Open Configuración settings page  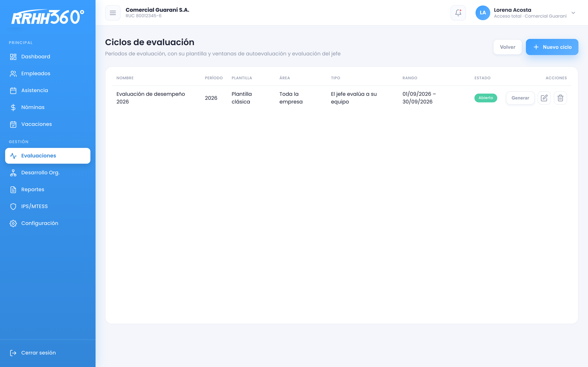[48, 223]
